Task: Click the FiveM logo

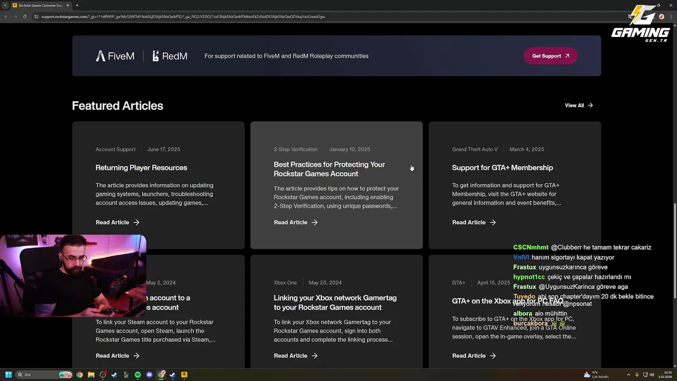Action: click(x=115, y=56)
